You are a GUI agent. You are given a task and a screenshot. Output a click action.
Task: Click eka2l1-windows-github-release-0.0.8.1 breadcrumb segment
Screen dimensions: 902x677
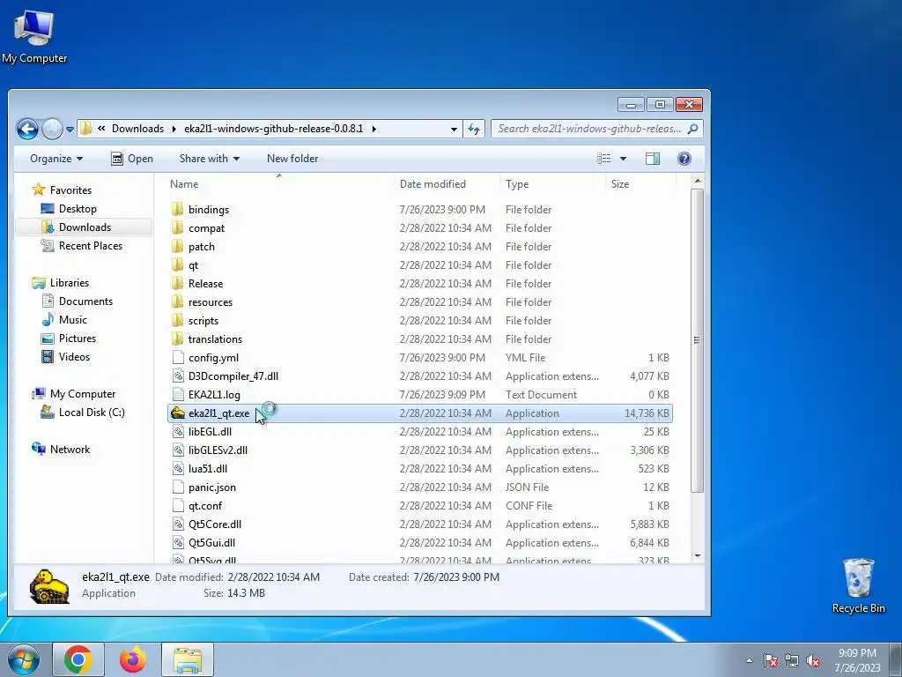coord(273,129)
